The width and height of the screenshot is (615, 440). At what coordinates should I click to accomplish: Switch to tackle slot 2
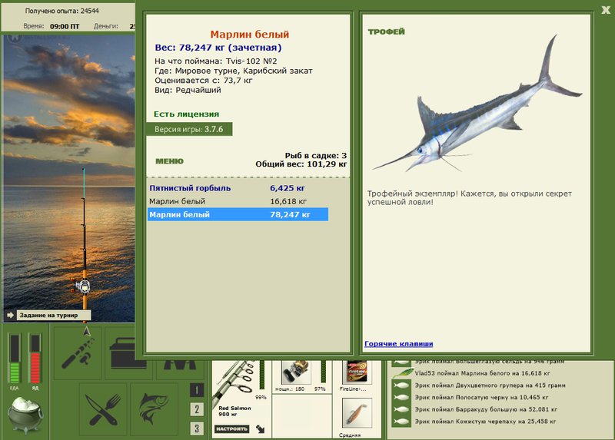[197, 409]
